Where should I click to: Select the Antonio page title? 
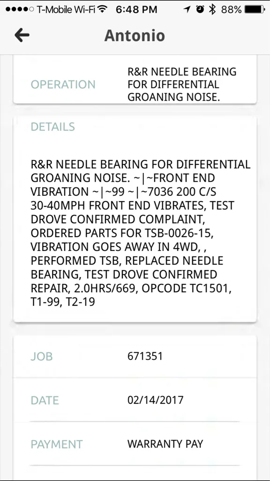135,36
